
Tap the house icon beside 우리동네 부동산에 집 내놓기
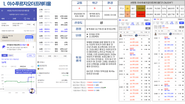click(4, 47)
